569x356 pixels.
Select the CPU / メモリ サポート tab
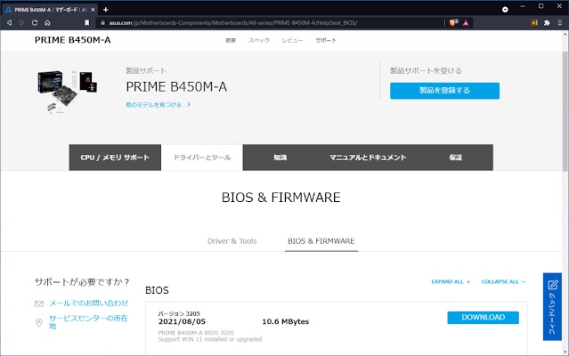tap(115, 158)
